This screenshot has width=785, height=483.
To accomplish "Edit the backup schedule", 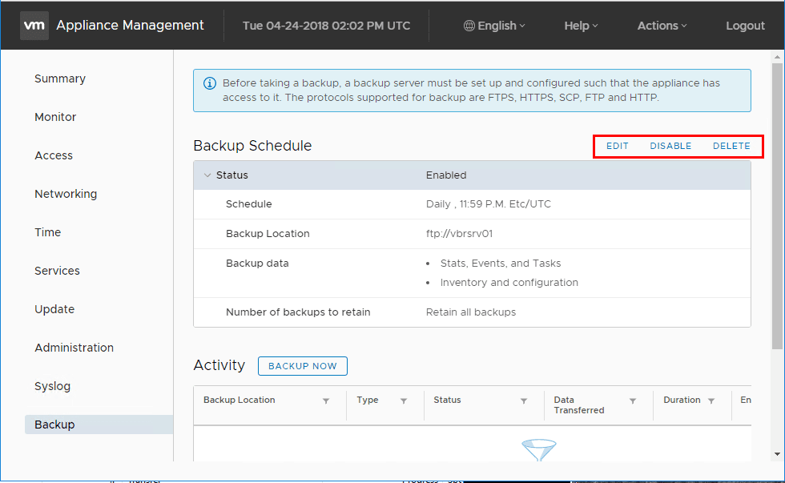I will click(x=618, y=146).
